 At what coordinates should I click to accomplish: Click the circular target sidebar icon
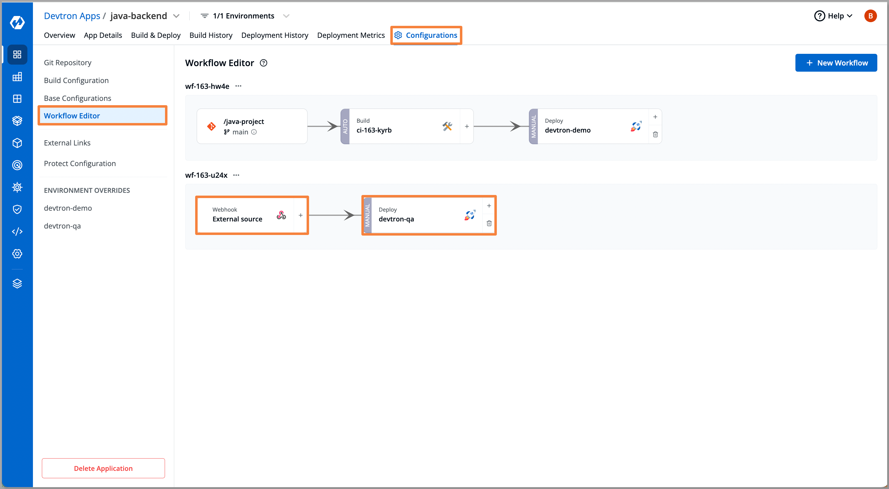click(17, 165)
